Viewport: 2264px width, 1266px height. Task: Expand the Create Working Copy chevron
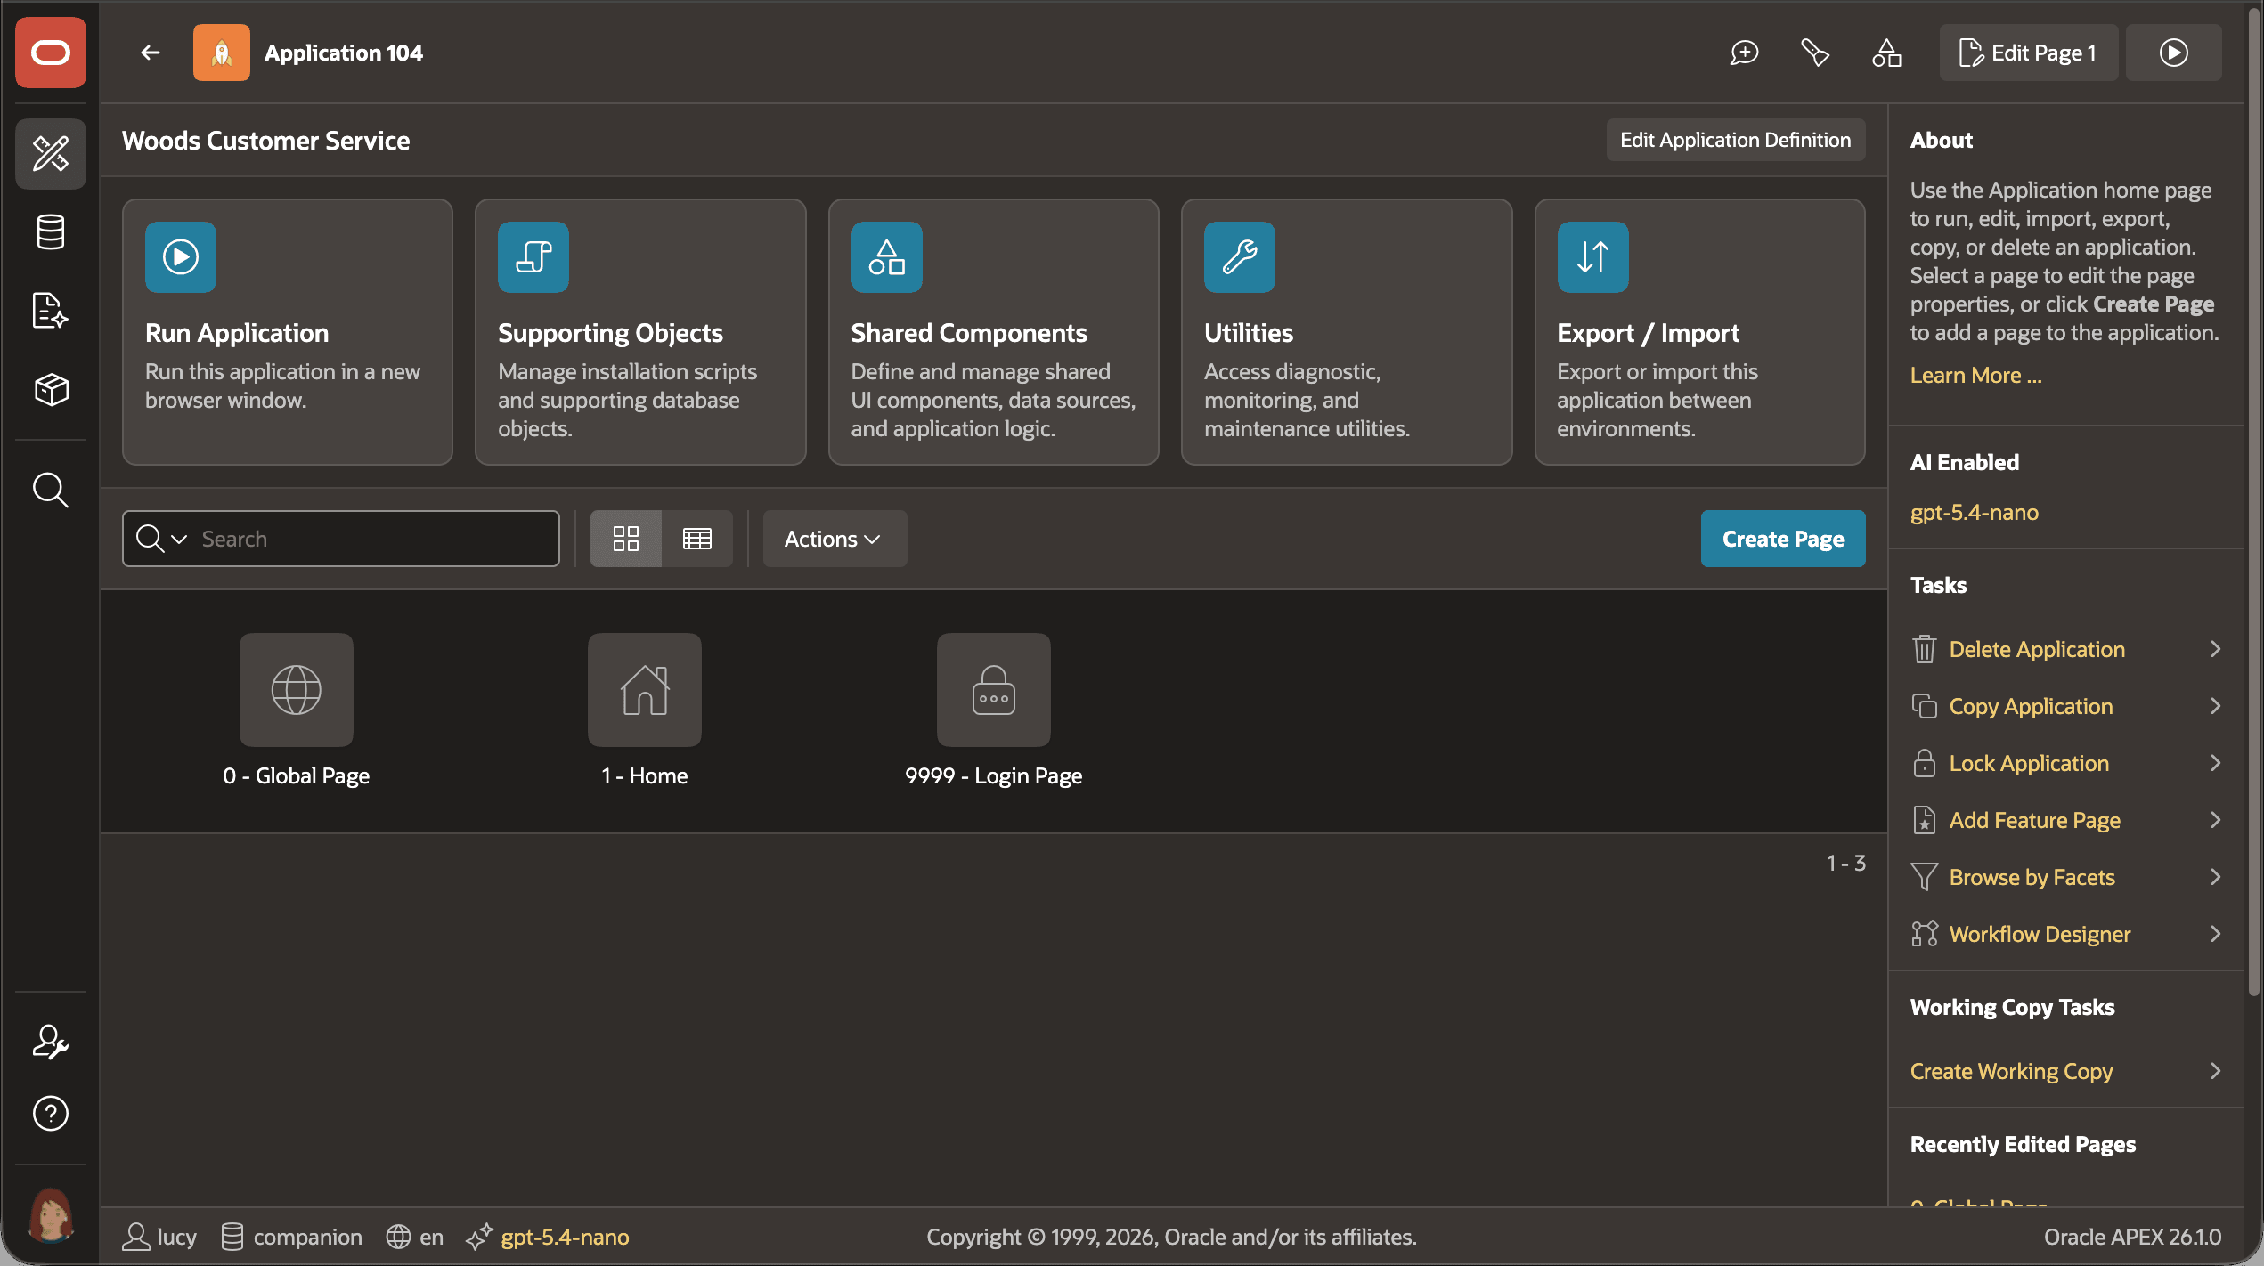click(x=2215, y=1071)
